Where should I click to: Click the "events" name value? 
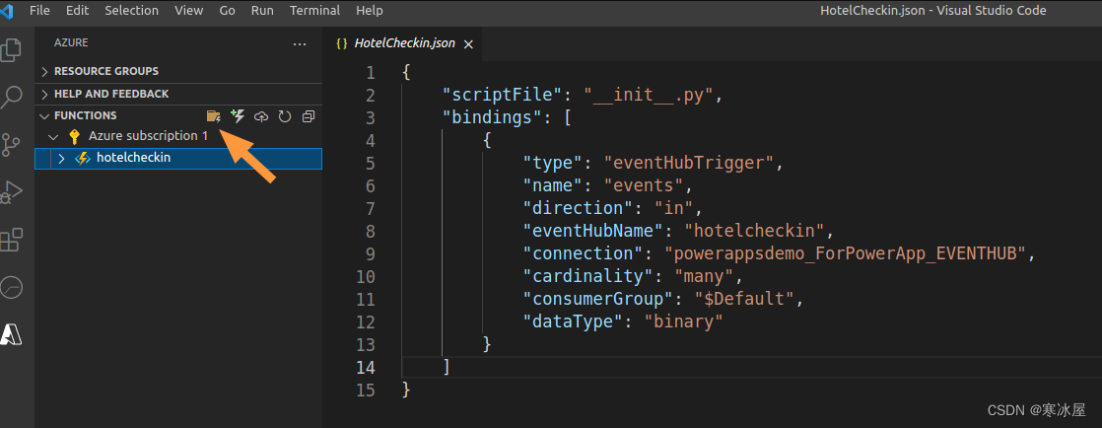(x=645, y=186)
